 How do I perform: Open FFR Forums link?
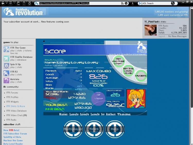click(12, 93)
